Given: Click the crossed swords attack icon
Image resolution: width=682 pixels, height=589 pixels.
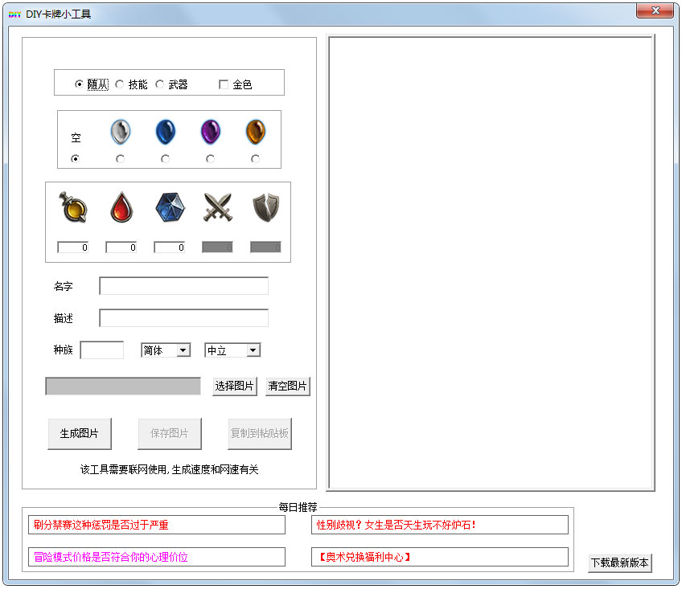Looking at the screenshot, I should coord(218,207).
